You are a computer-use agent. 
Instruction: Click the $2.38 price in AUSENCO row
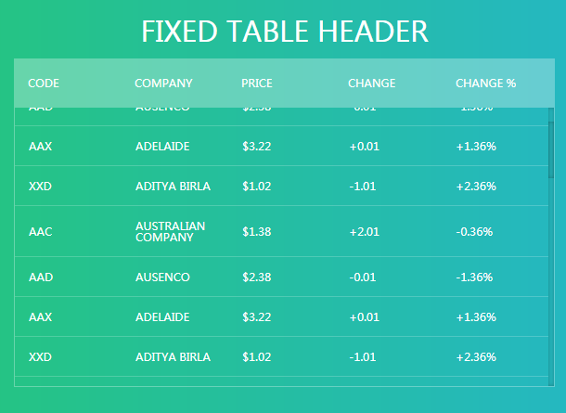(257, 277)
